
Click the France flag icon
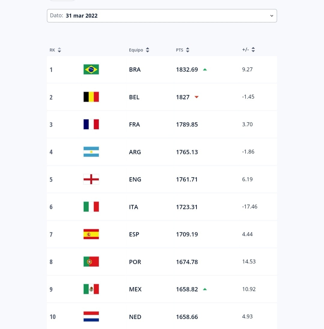pyautogui.click(x=91, y=124)
